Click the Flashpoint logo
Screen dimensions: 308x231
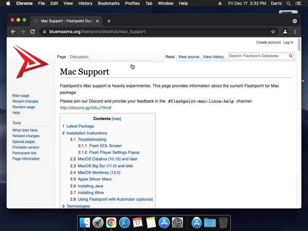tap(31, 62)
